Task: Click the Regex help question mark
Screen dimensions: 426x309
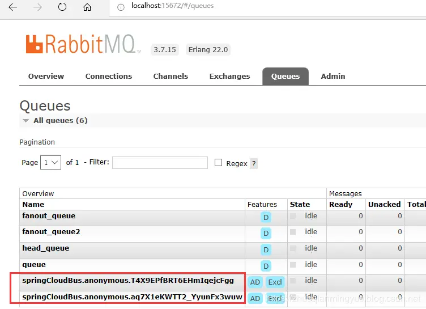Action: (x=254, y=163)
